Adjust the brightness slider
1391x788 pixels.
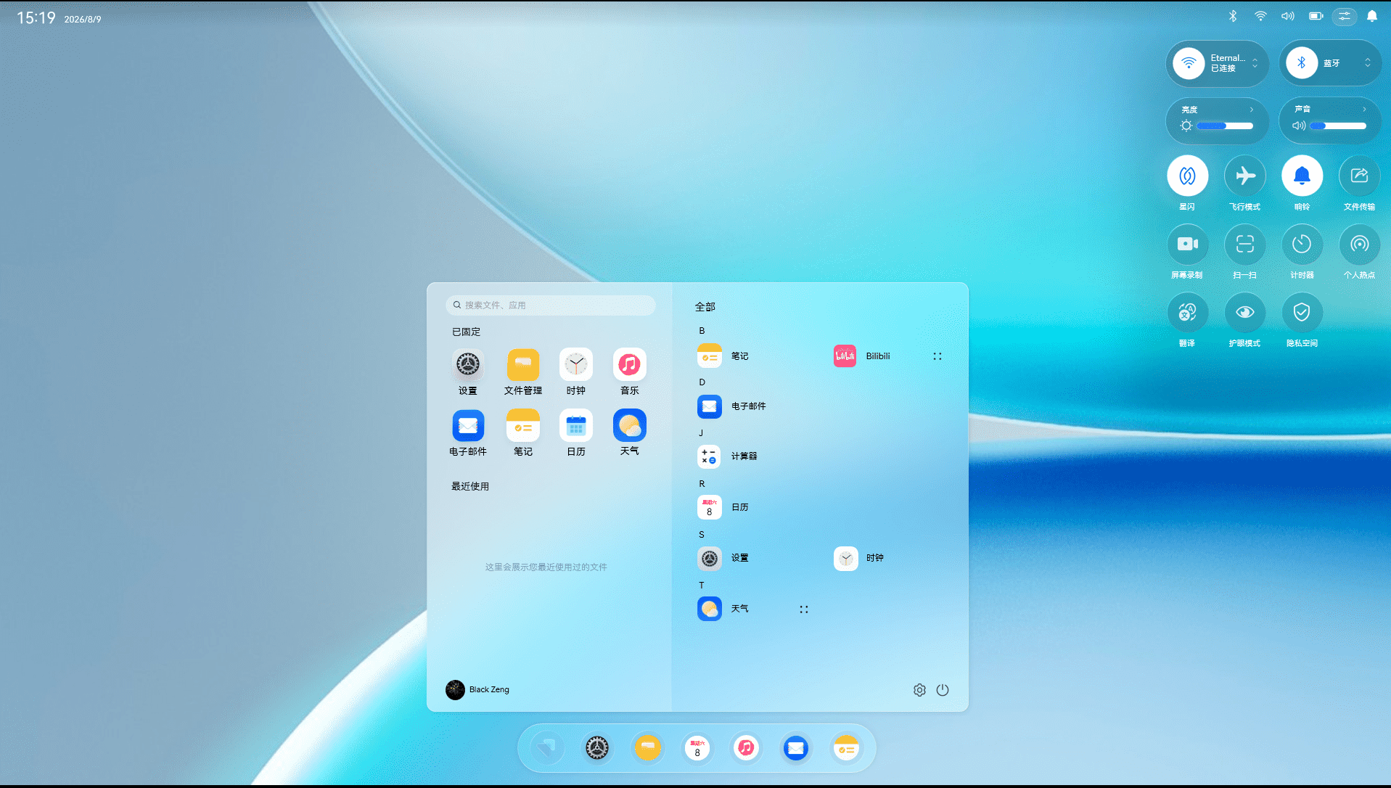click(x=1225, y=126)
